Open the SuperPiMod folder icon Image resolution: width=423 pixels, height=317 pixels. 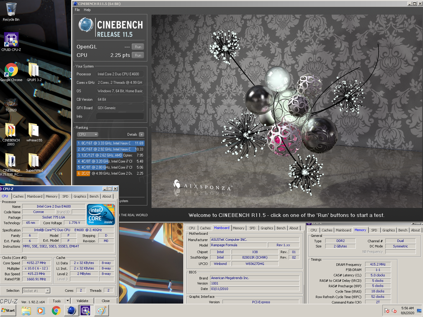click(34, 163)
